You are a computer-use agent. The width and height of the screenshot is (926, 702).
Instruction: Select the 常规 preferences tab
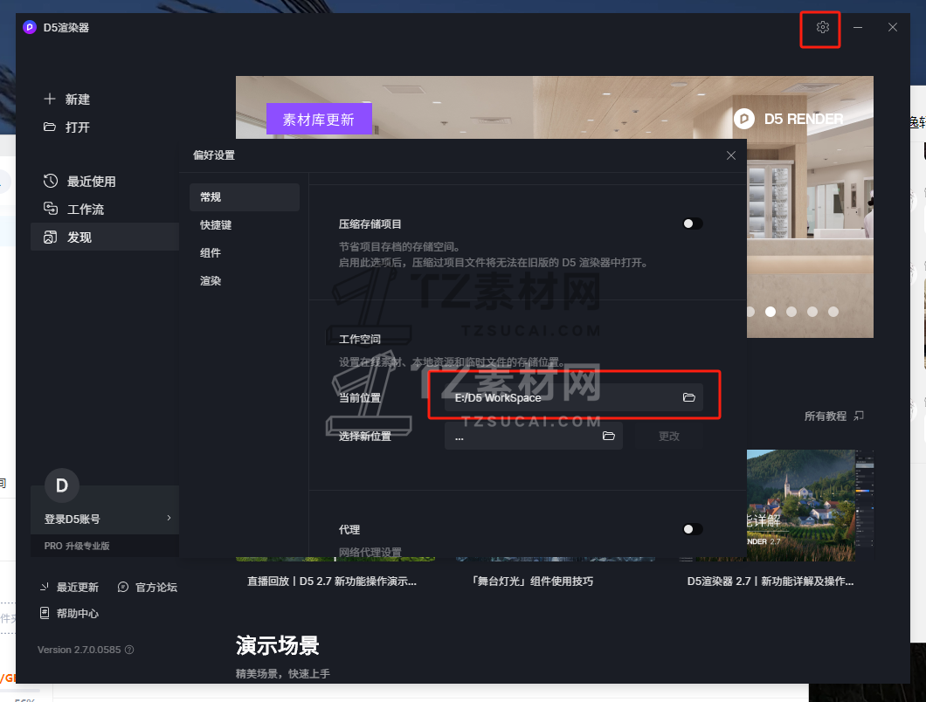pyautogui.click(x=245, y=196)
